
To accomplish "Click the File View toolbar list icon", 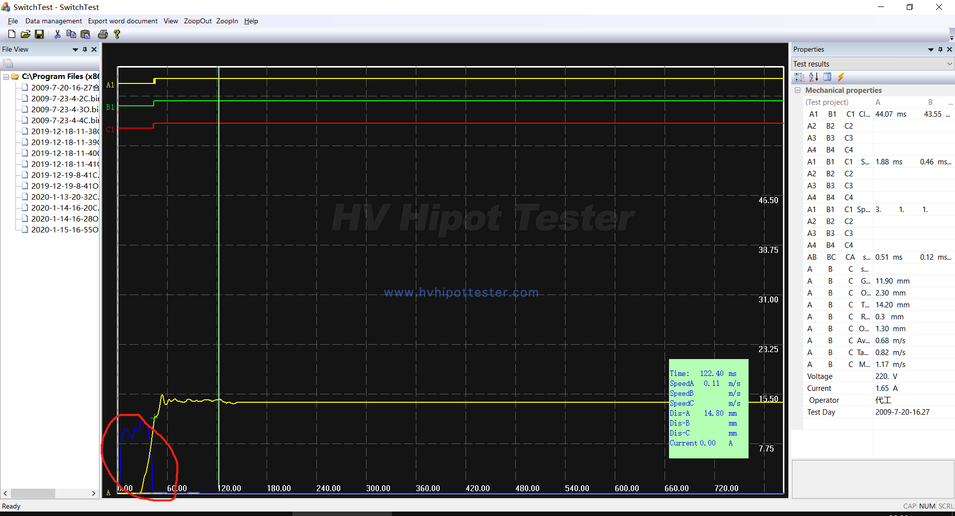I will pos(8,63).
